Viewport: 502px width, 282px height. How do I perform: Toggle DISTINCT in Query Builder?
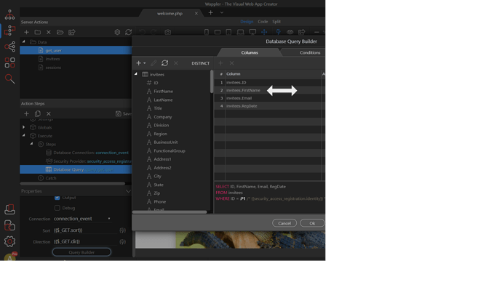(x=200, y=63)
